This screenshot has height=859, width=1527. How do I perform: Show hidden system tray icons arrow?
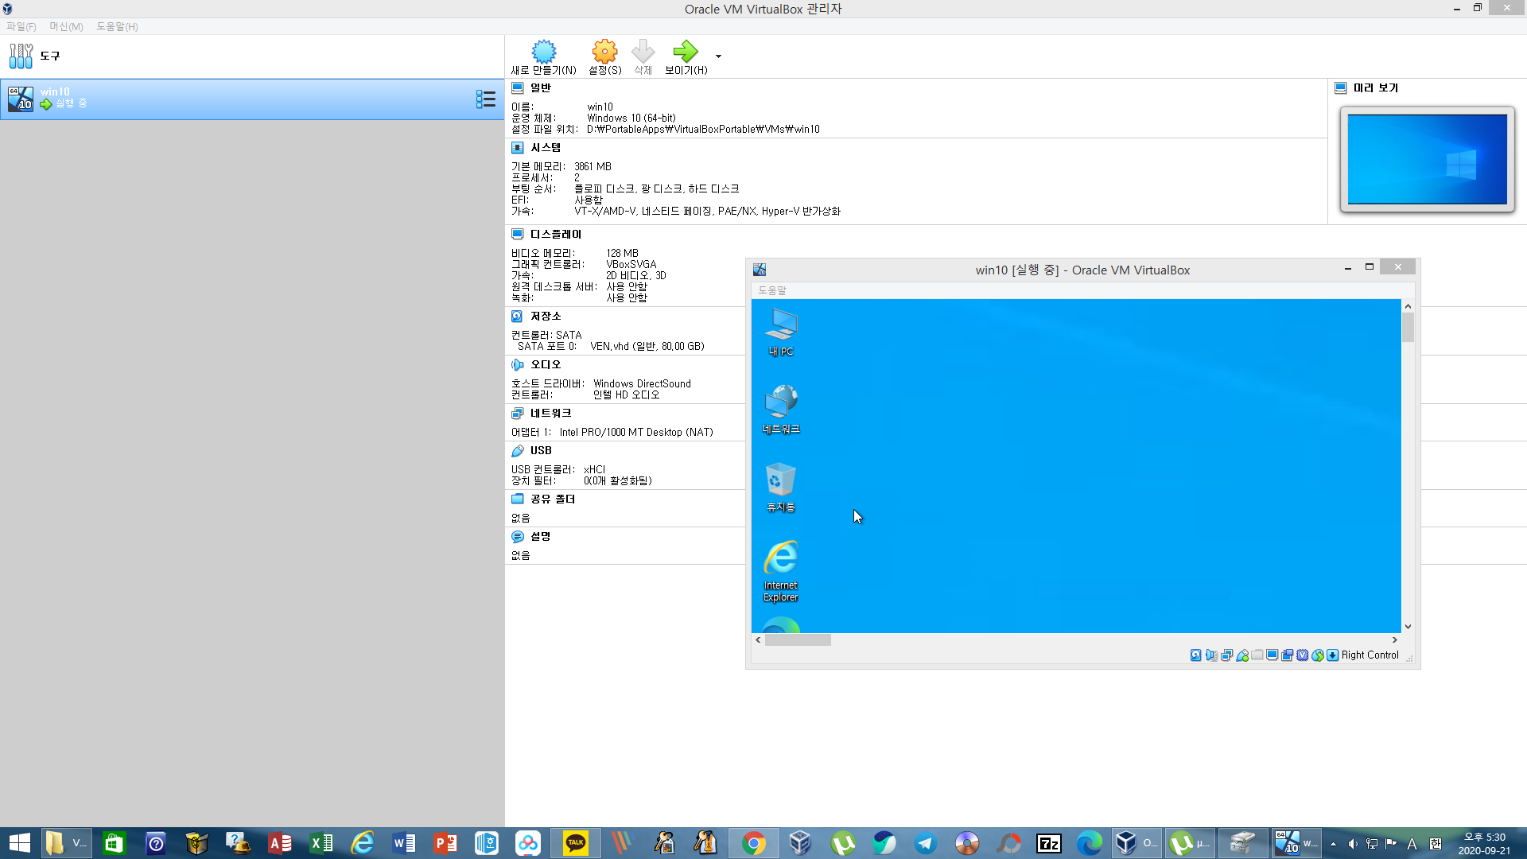[x=1333, y=844]
